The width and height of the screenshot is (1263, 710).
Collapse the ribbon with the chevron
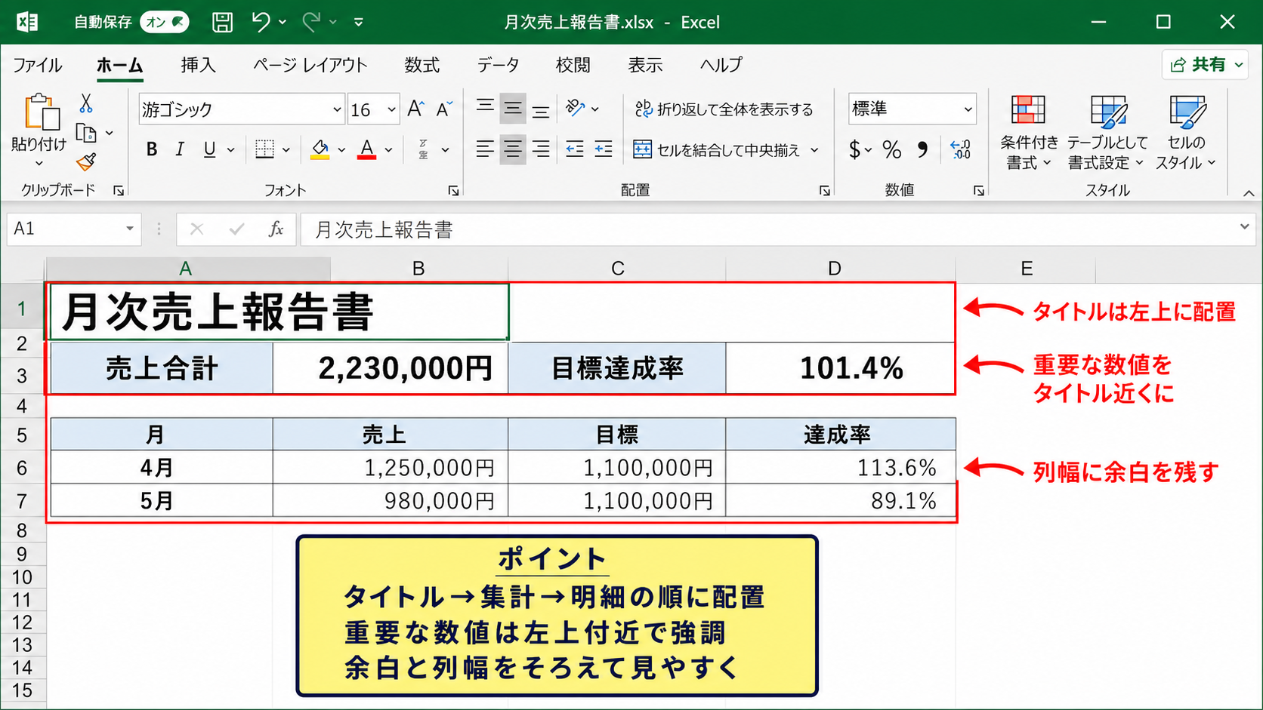(1249, 194)
